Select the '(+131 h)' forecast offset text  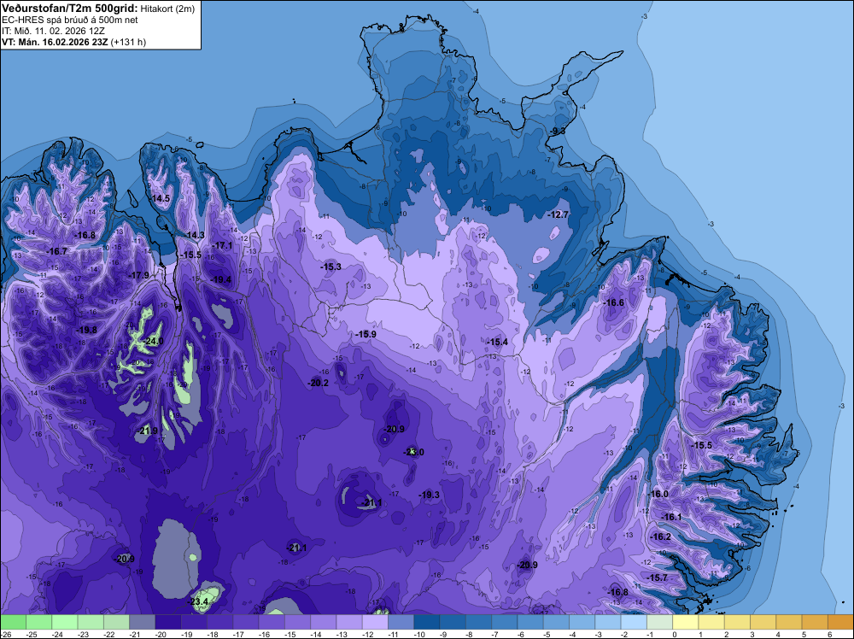tap(129, 41)
